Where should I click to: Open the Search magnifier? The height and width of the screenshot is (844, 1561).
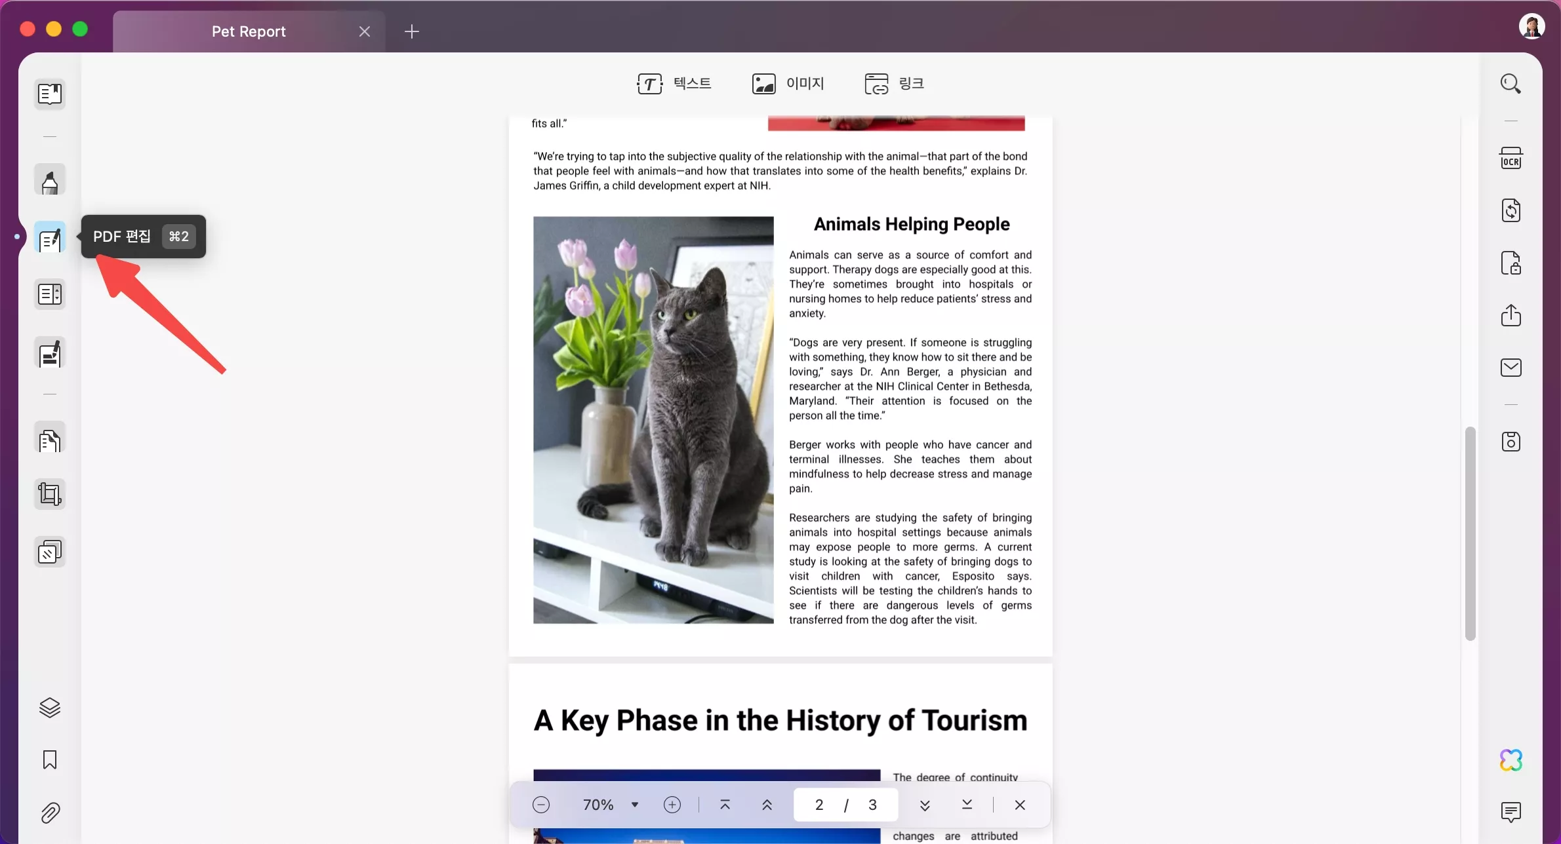pyautogui.click(x=1511, y=84)
